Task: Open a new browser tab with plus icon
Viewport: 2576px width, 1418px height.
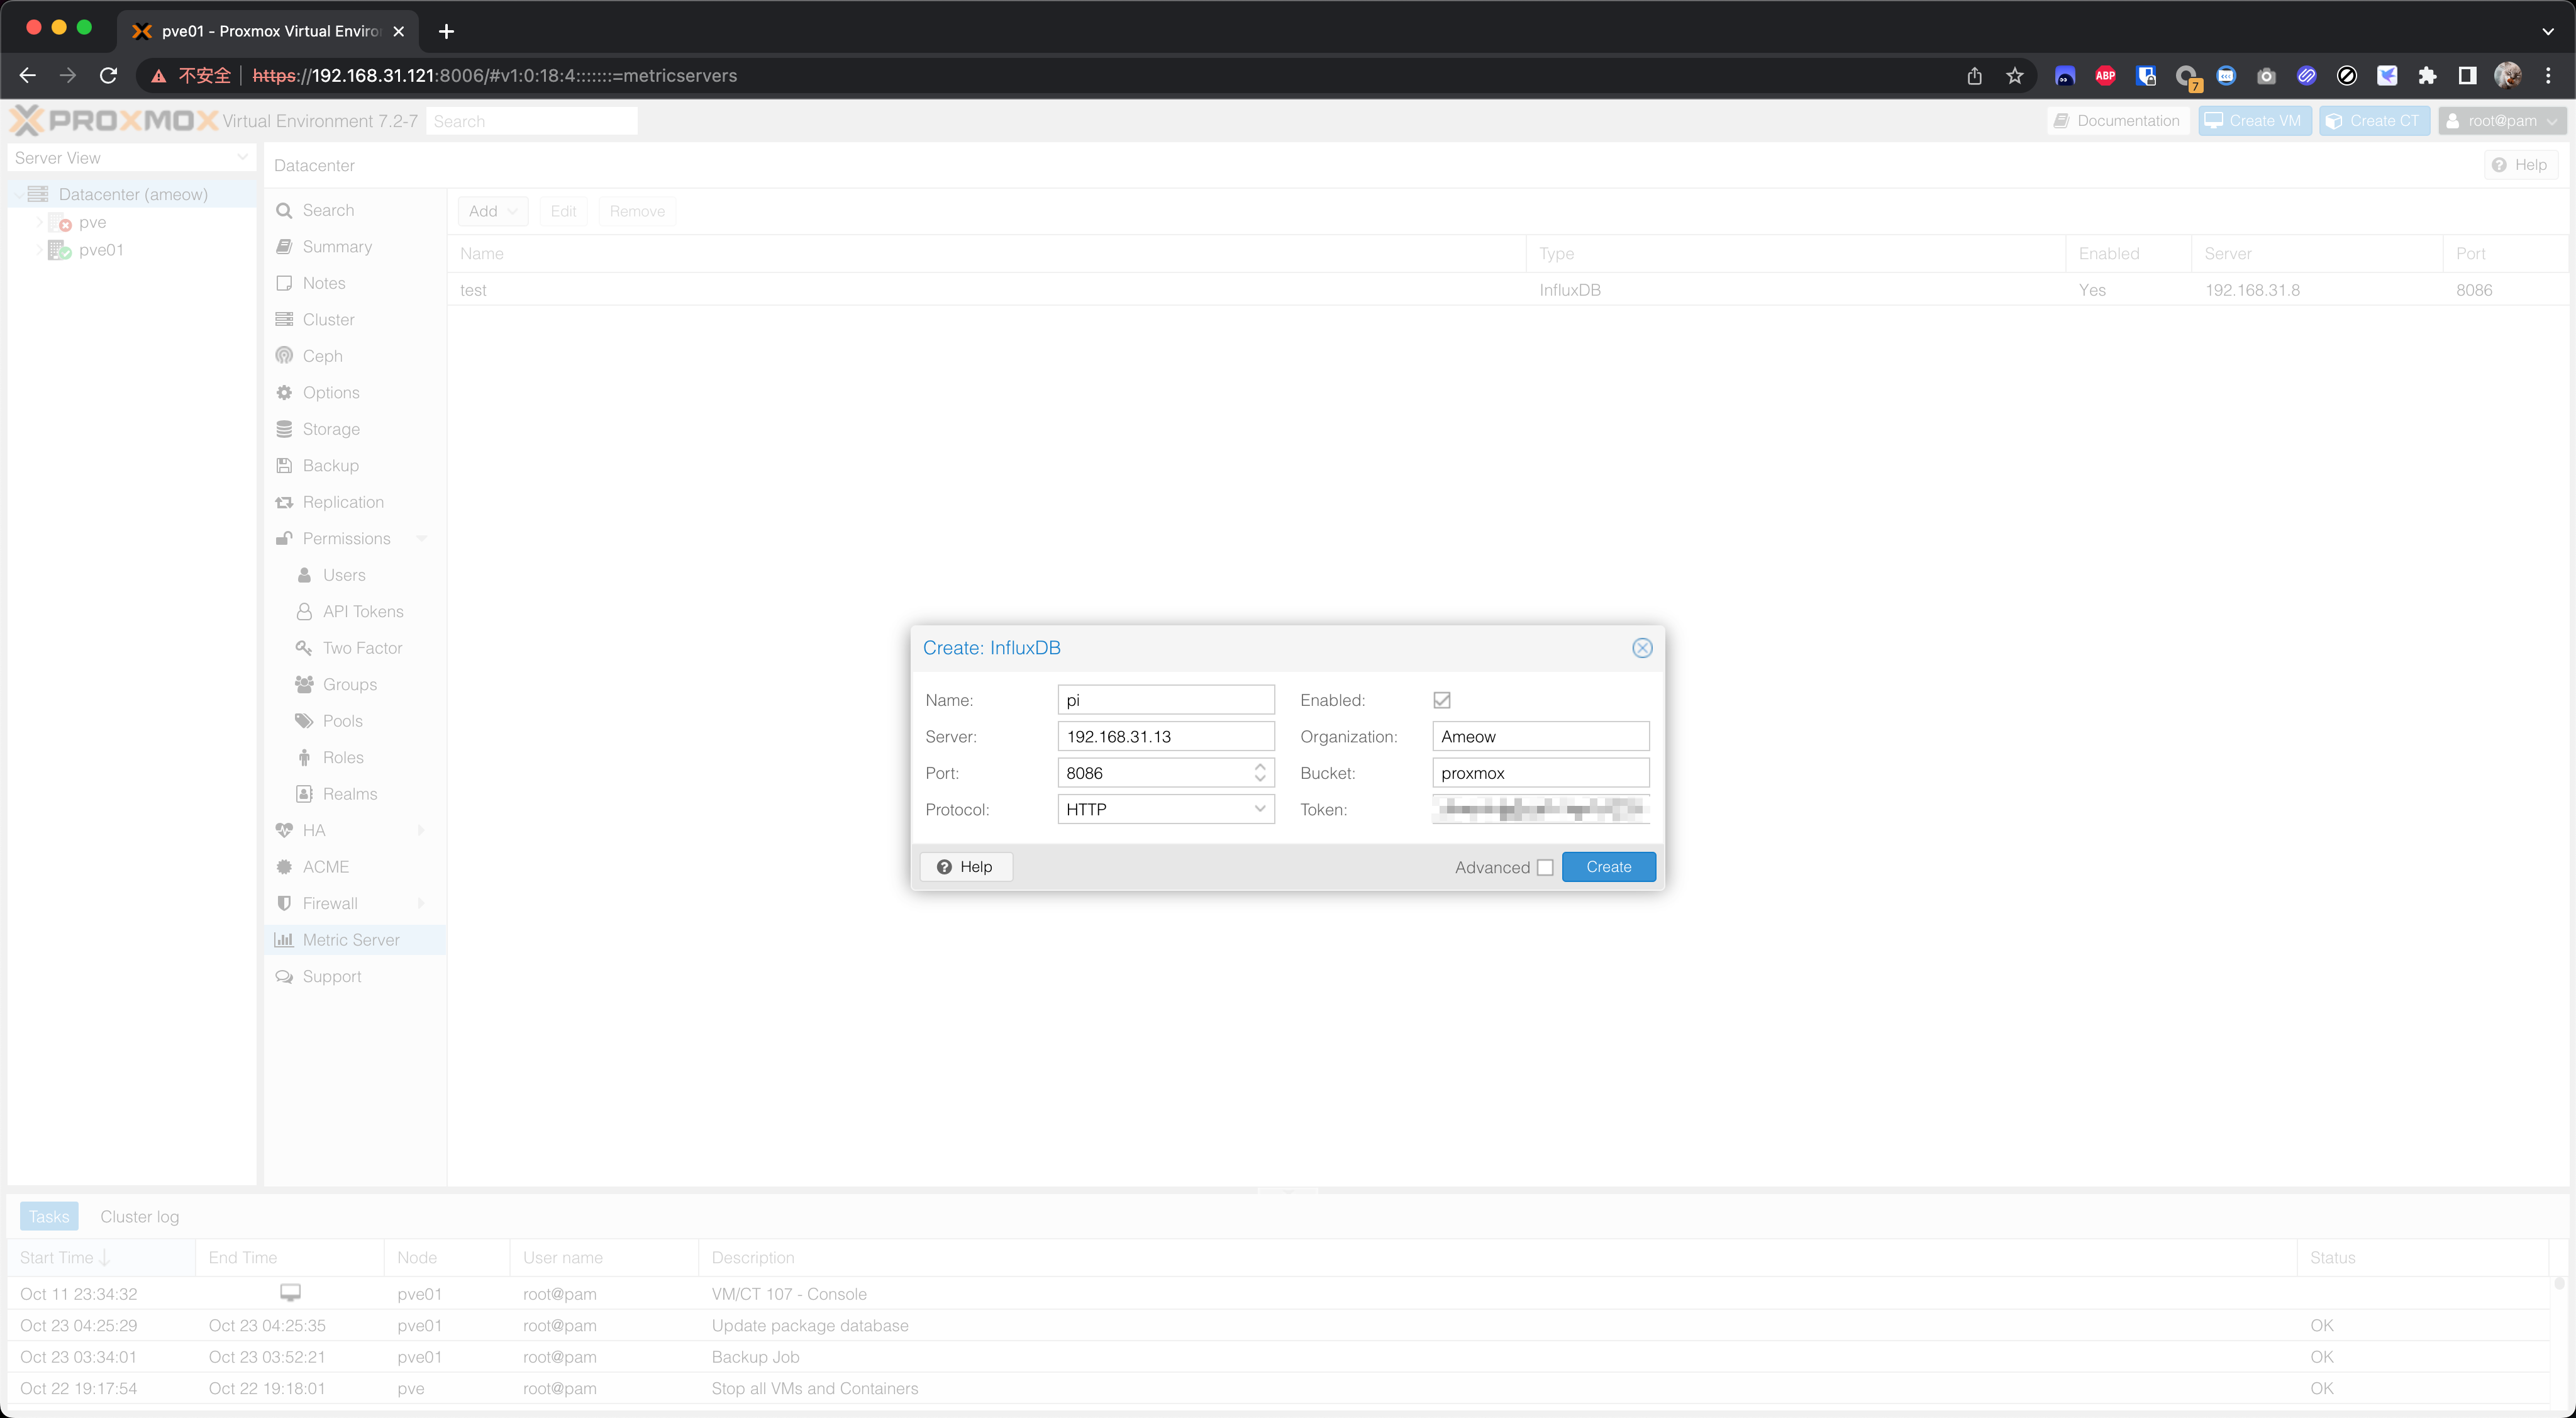Action: (446, 31)
